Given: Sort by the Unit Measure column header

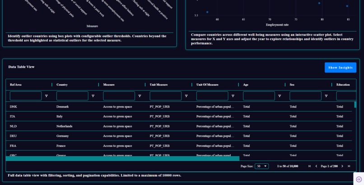Looking at the screenshot, I should pyautogui.click(x=159, y=85).
